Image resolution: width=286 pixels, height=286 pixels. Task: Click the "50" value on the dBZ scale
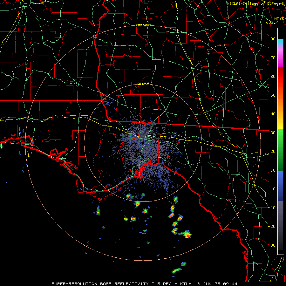click(273, 95)
